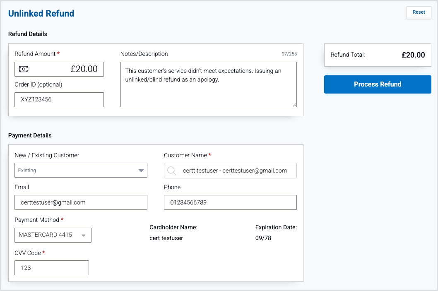Click the Refund Total summary box

(x=378, y=55)
